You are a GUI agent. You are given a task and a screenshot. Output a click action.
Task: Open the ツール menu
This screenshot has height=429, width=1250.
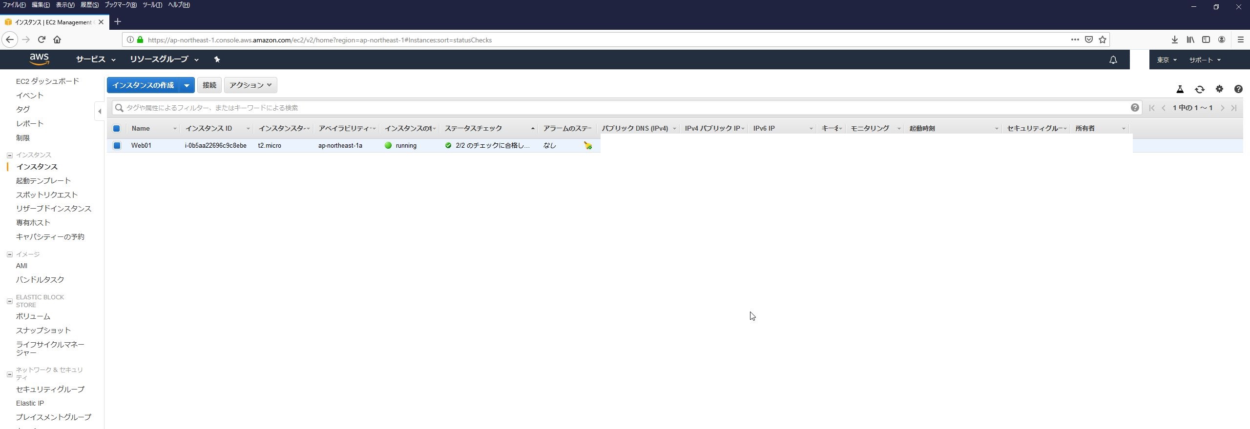(x=152, y=5)
